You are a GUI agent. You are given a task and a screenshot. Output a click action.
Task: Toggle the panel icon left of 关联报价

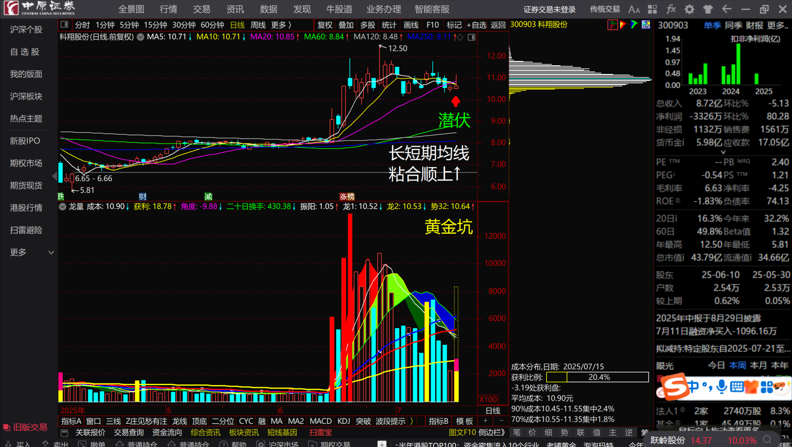click(x=64, y=433)
